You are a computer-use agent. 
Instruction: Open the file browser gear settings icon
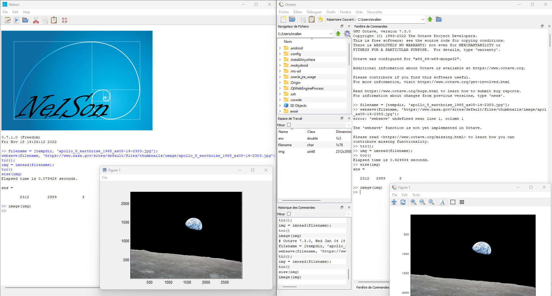pos(347,34)
